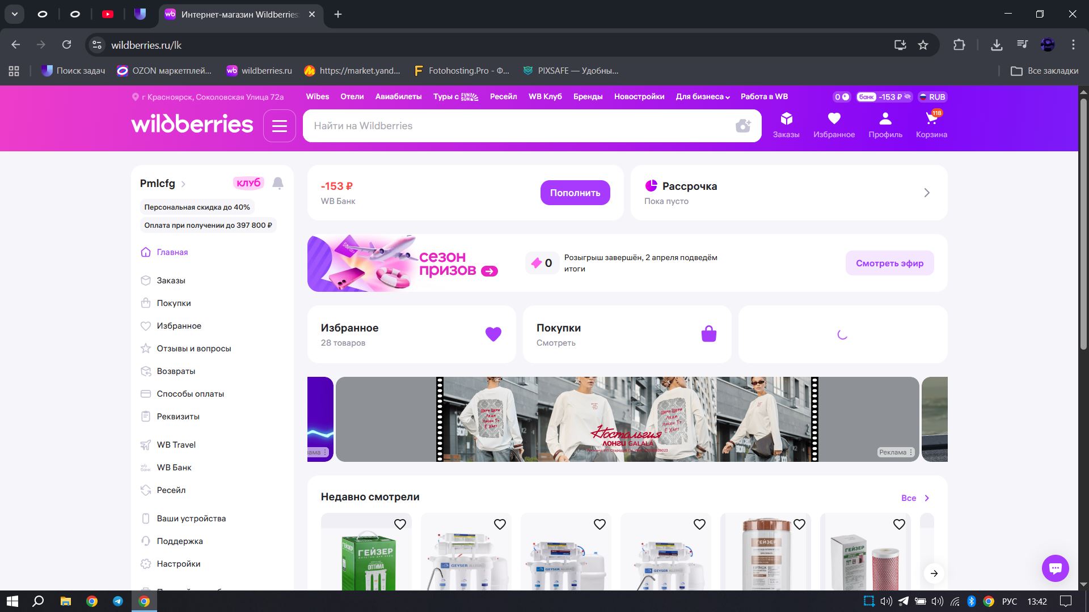The height and width of the screenshot is (612, 1089).
Task: Click the Найти на Wildberries search field
Action: coord(510,126)
